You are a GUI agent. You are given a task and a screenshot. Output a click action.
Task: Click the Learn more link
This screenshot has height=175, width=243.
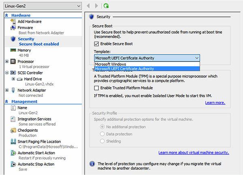(x=215, y=103)
